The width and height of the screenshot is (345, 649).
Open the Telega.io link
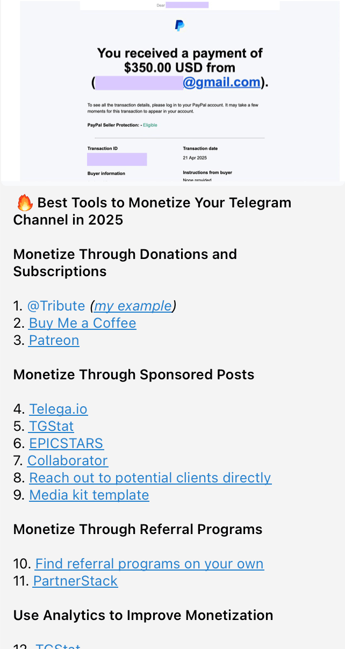(x=58, y=409)
